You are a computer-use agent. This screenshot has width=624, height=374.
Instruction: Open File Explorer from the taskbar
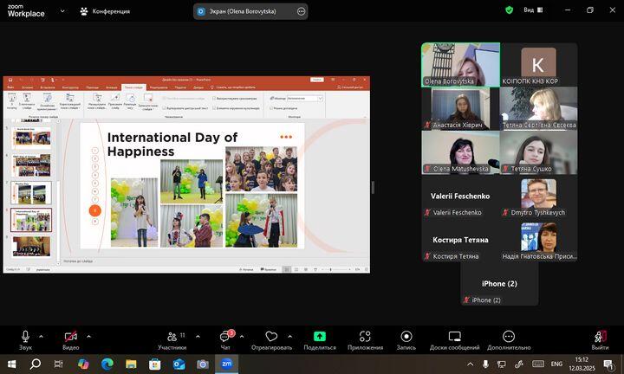(x=131, y=364)
